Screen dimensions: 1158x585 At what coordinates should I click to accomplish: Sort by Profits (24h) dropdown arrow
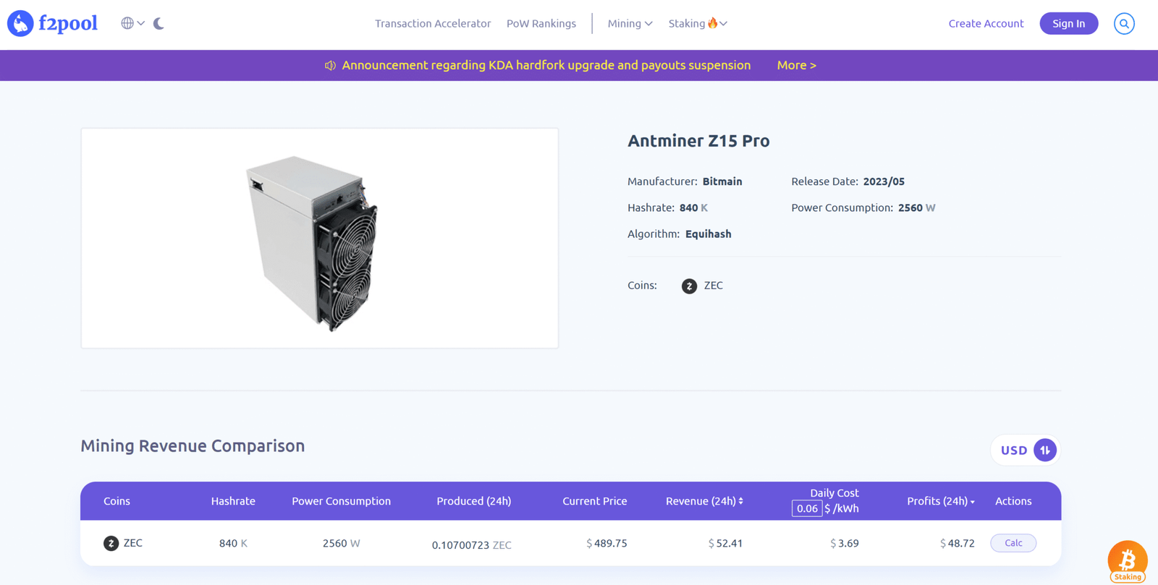[973, 502]
